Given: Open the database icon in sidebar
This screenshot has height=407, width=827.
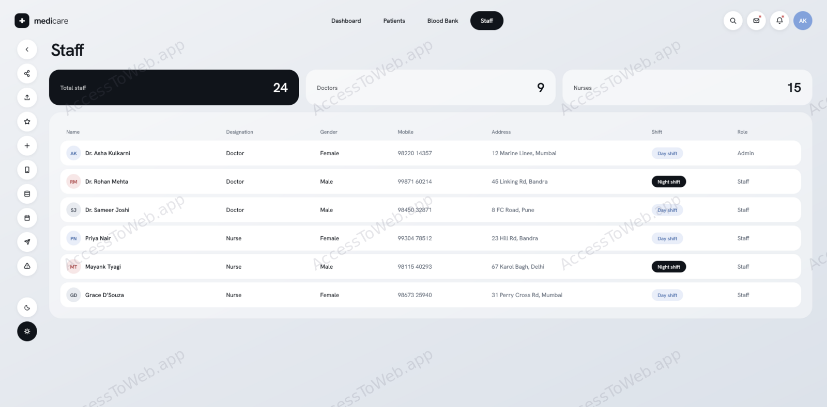Looking at the screenshot, I should click(x=27, y=194).
